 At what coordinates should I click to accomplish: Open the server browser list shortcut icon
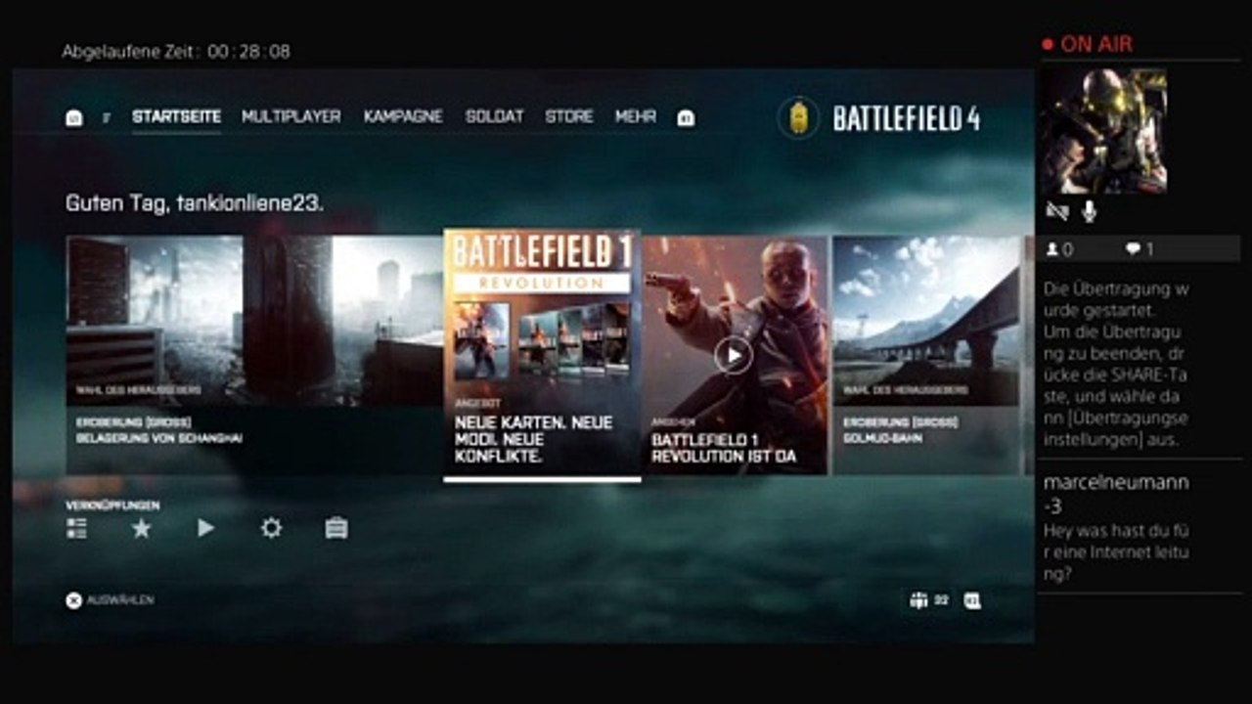pos(76,528)
